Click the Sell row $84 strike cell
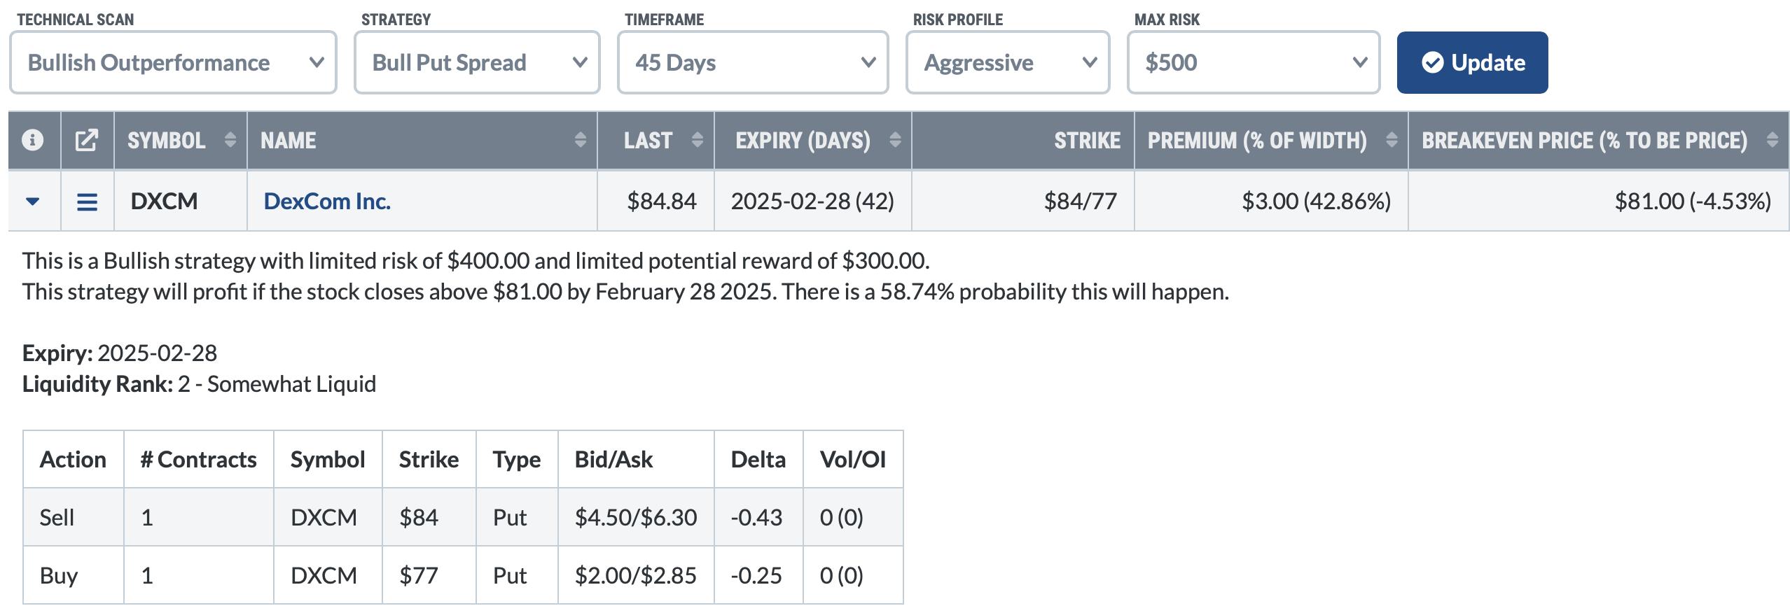 [x=419, y=517]
